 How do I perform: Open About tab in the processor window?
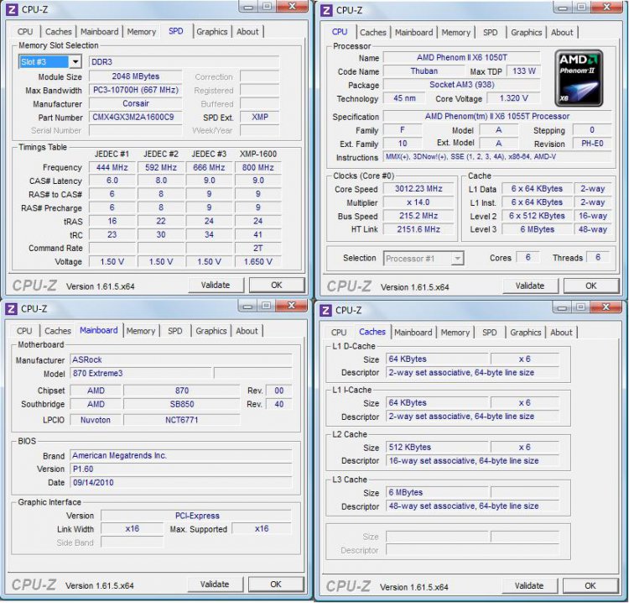pos(562,33)
